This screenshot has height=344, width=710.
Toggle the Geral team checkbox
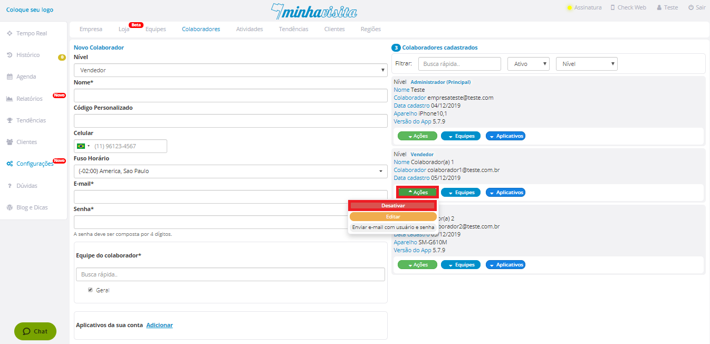[91, 290]
